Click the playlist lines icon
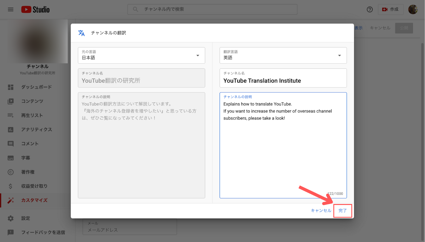425x242 pixels. click(11, 115)
